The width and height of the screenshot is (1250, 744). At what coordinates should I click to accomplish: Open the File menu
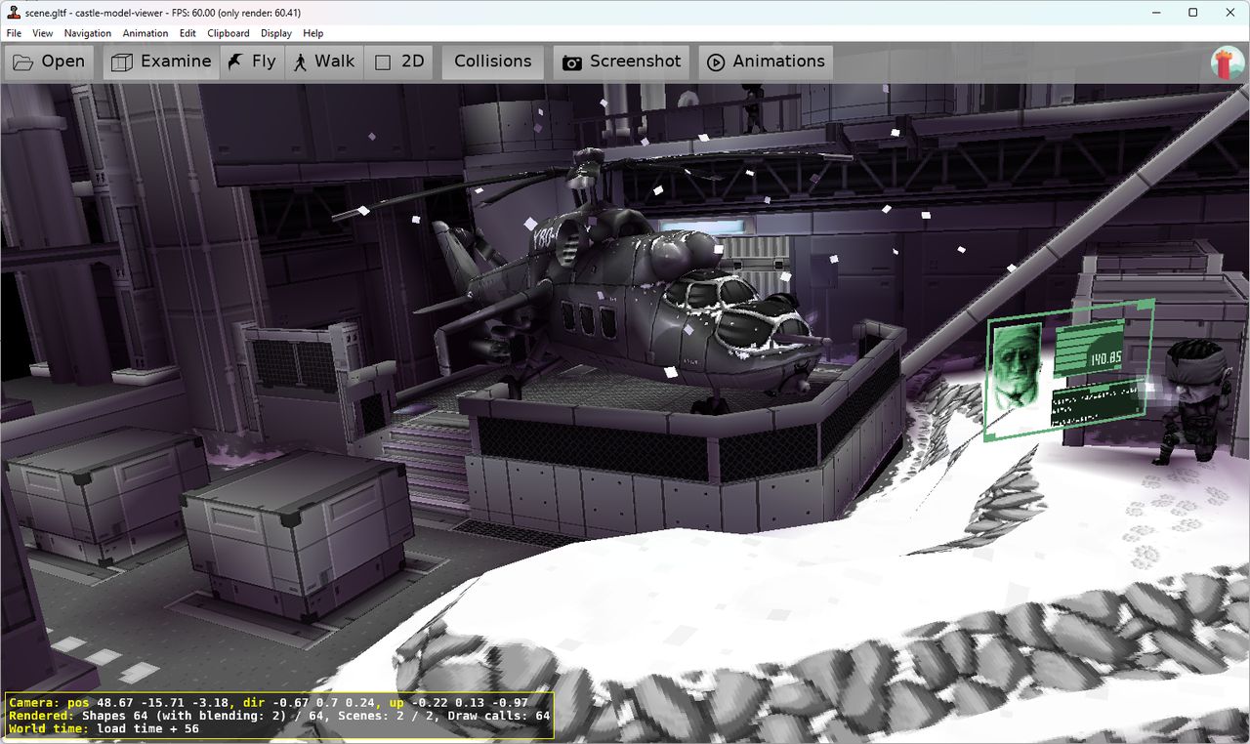tap(14, 33)
